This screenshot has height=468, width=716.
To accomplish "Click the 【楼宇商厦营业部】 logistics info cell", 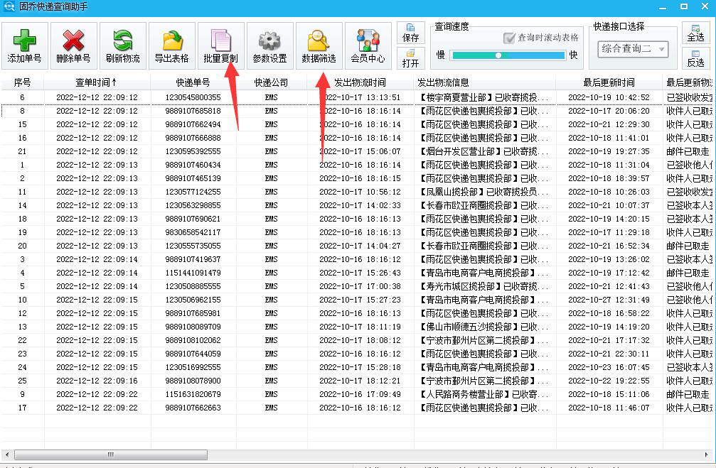I will pos(483,97).
